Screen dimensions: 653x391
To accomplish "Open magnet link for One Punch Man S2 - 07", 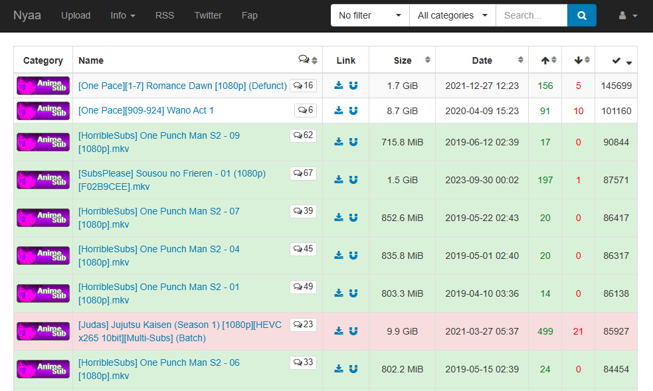I will coord(353,218).
